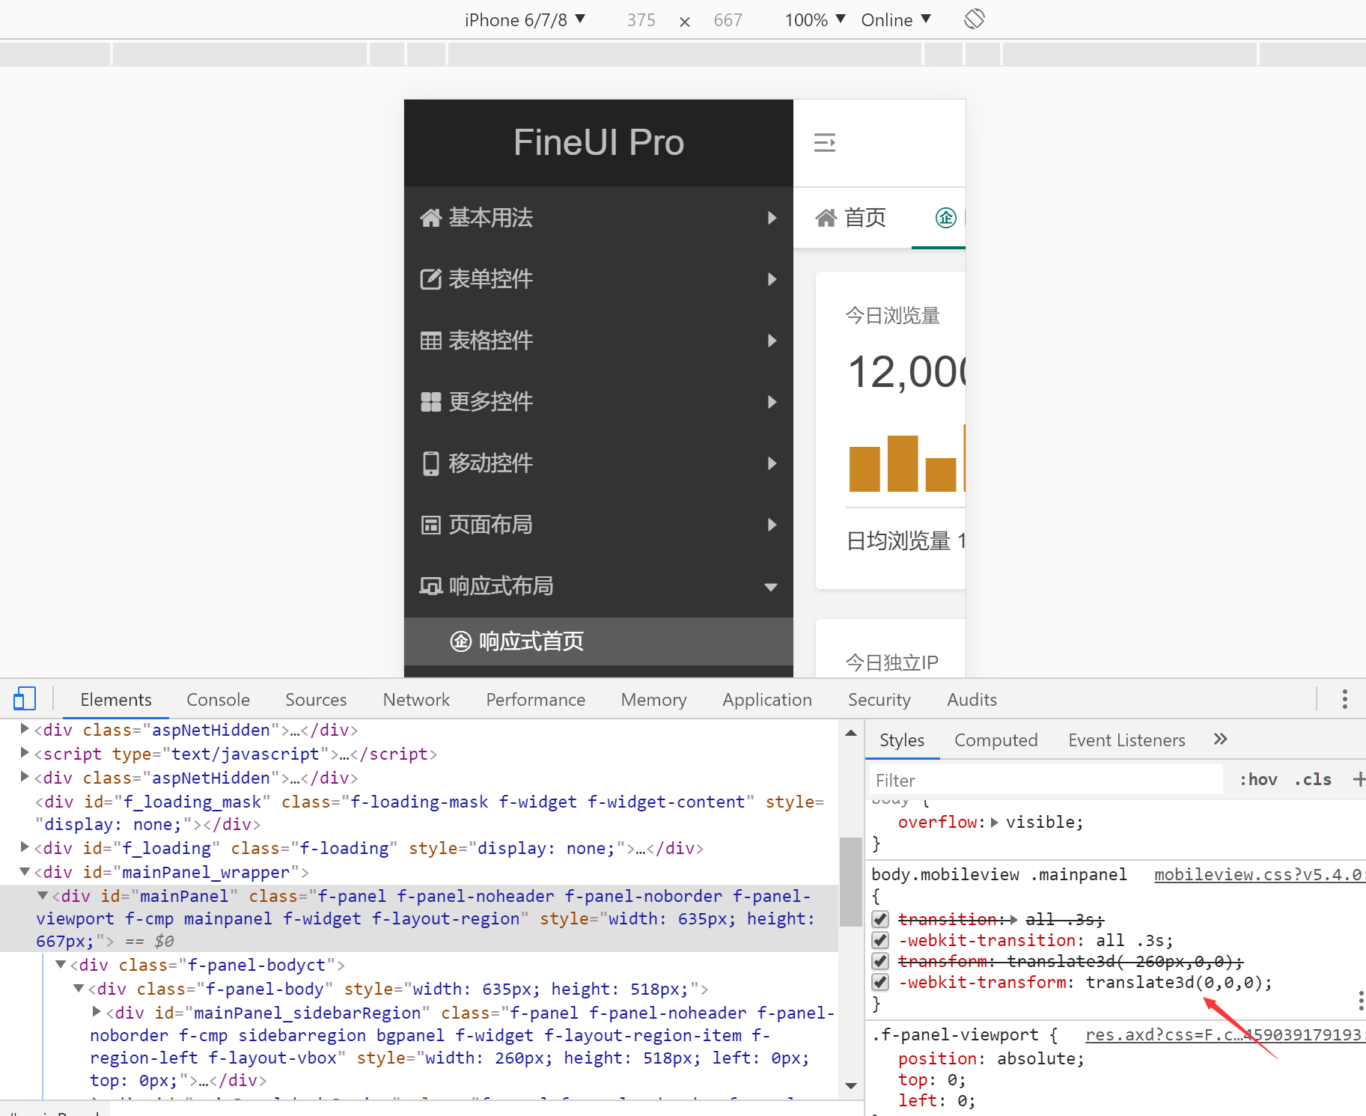Screen dimensions: 1366x1116
Task: Expand the 基本用法 menu arrow
Action: click(x=772, y=218)
